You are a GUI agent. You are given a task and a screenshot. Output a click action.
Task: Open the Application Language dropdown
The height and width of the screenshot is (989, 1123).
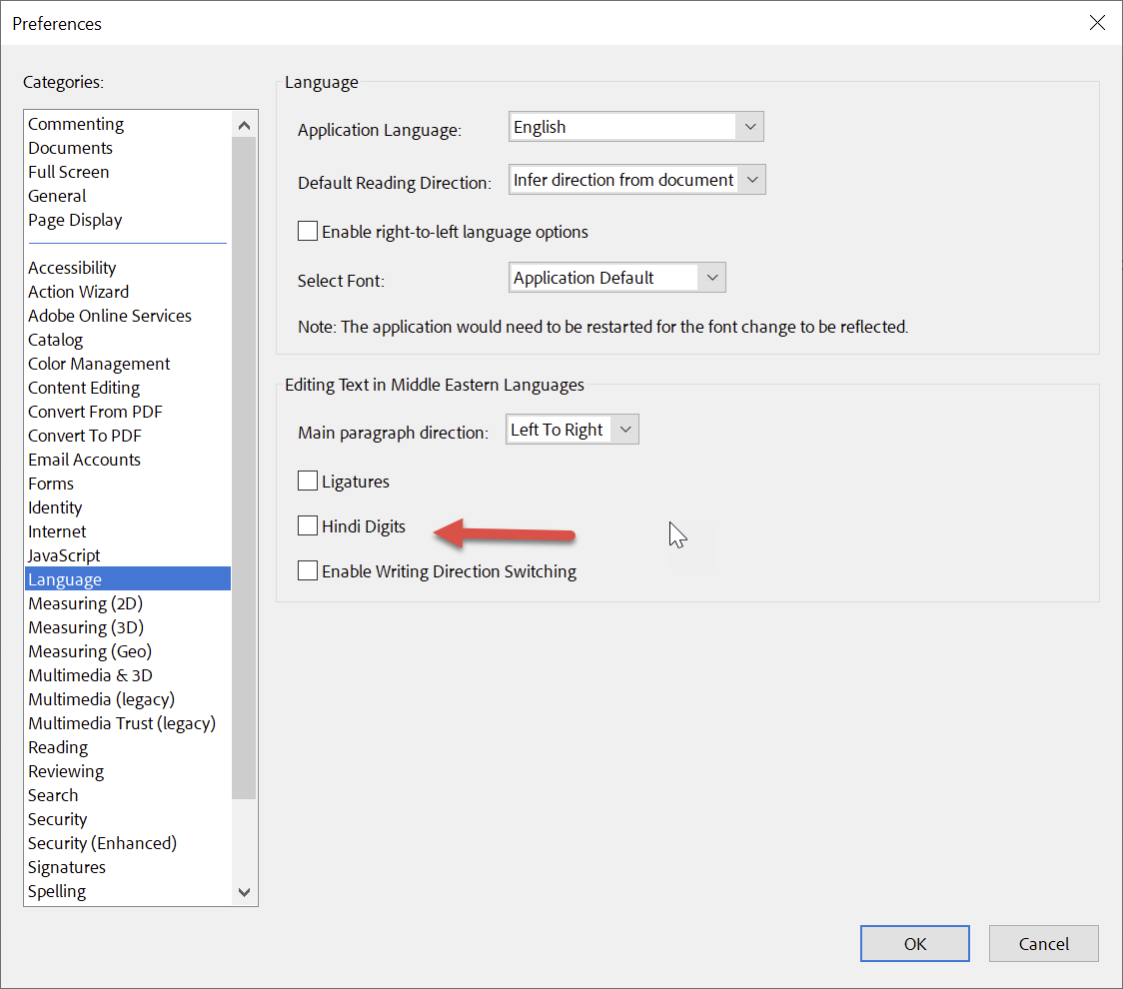tap(636, 127)
